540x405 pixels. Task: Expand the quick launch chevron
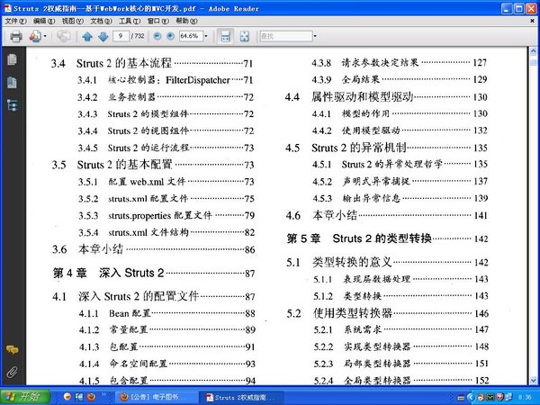pyautogui.click(x=103, y=395)
